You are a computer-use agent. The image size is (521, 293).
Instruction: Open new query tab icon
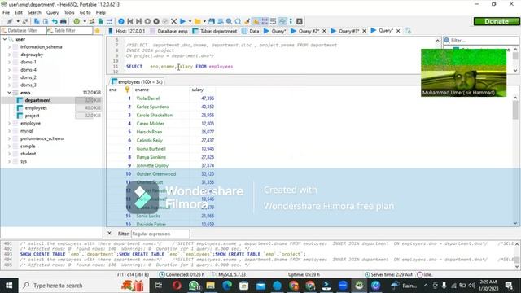pyautogui.click(x=408, y=31)
